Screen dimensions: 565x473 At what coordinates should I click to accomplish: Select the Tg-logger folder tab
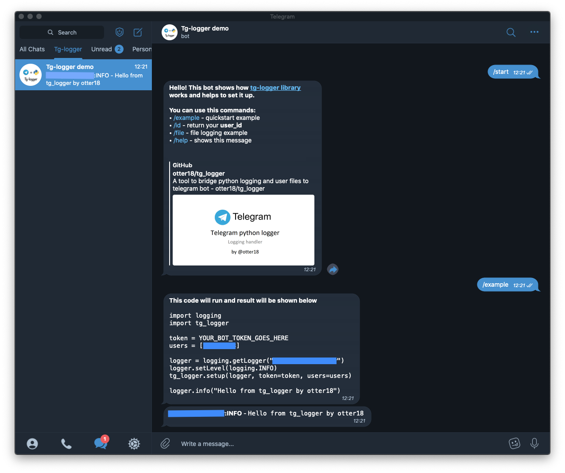(68, 49)
